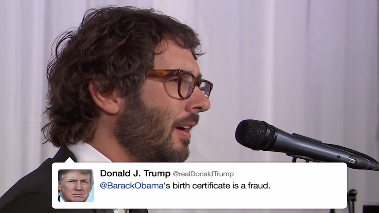Click the profile avatar in the tweet
Viewport: 379px width, 213px height.
pos(76,186)
